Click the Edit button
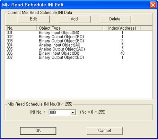The height and width of the screenshot is (139, 158). [33, 19]
